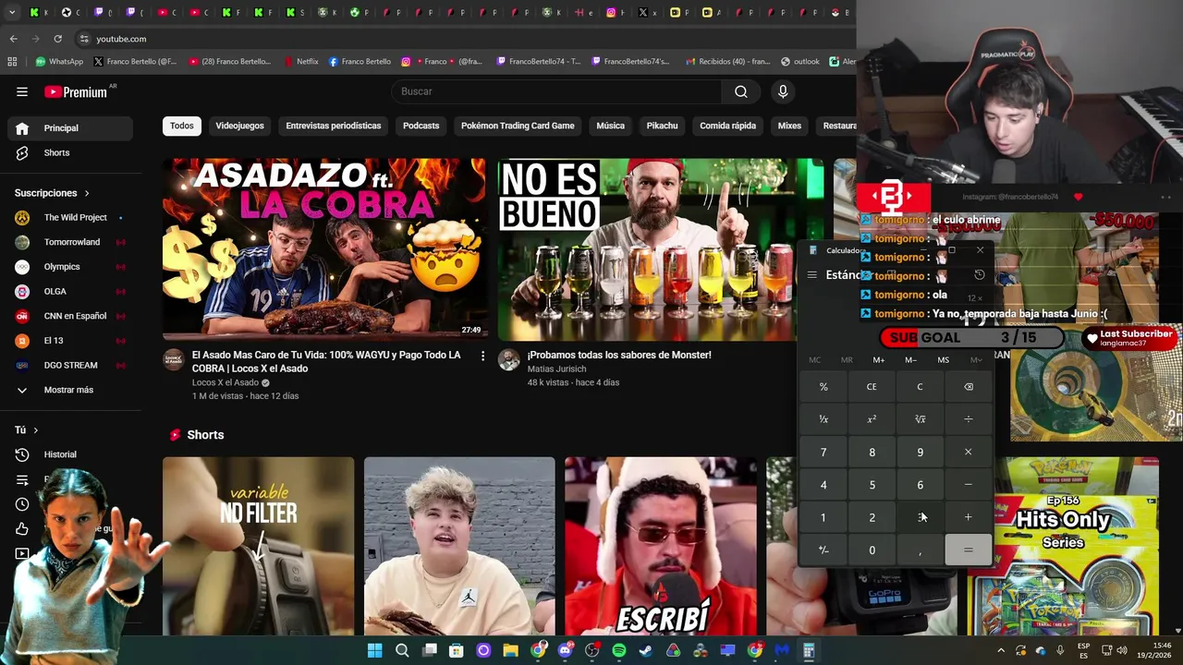Open the Calculator history icon

coord(980,274)
